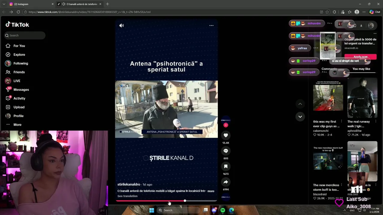Close the Instagram browser tab
This screenshot has height=215, width=383.
click(53, 4)
